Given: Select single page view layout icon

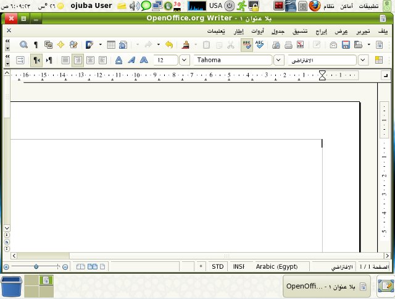Looking at the screenshot, I should (x=102, y=266).
